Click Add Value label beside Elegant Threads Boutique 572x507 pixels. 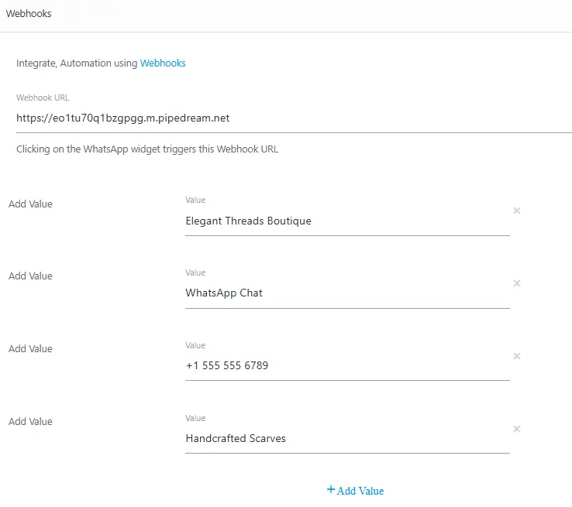pyautogui.click(x=30, y=204)
